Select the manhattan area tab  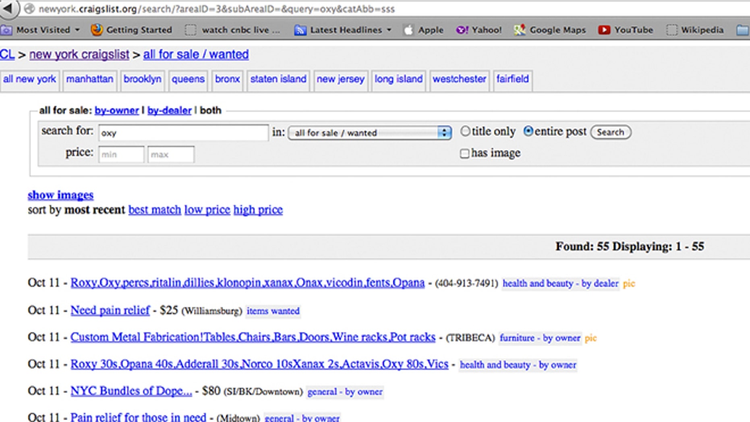pyautogui.click(x=89, y=79)
